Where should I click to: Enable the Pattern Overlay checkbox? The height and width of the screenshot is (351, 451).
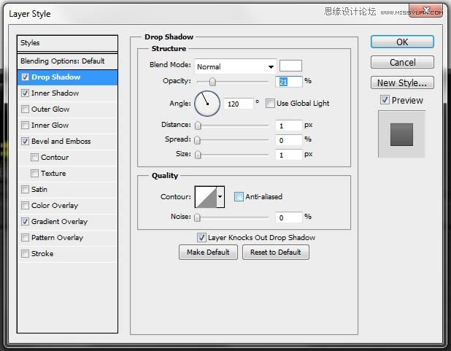(x=25, y=238)
